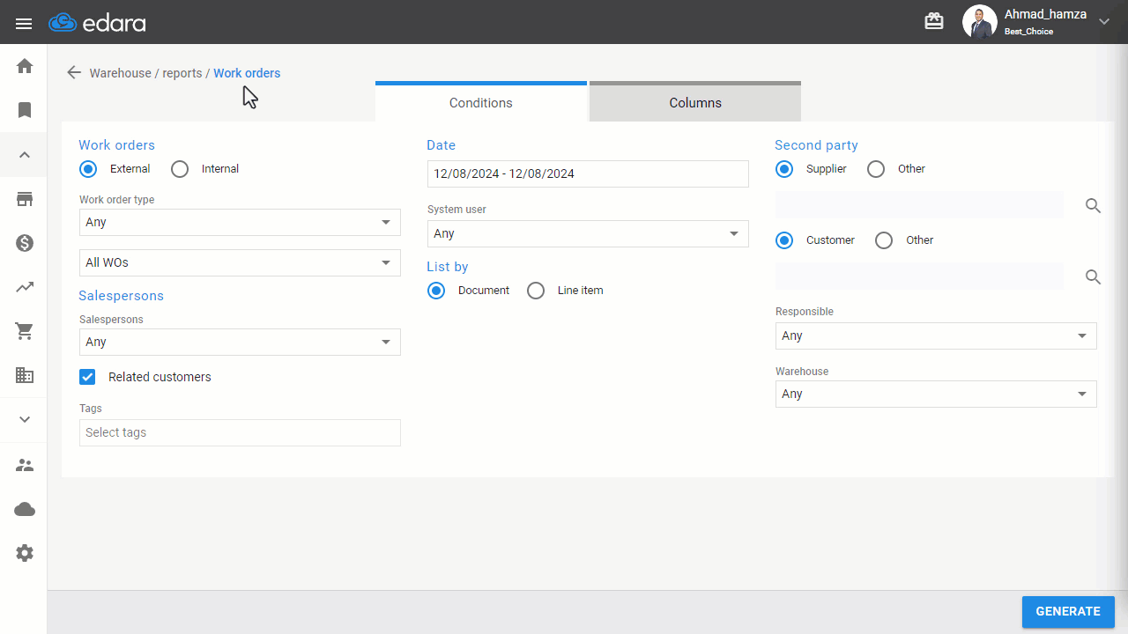1128x634 pixels.
Task: Click the Select tags field
Action: [240, 432]
